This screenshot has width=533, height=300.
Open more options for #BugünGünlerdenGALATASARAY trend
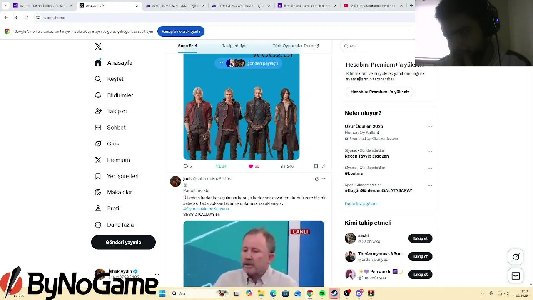pos(430,185)
